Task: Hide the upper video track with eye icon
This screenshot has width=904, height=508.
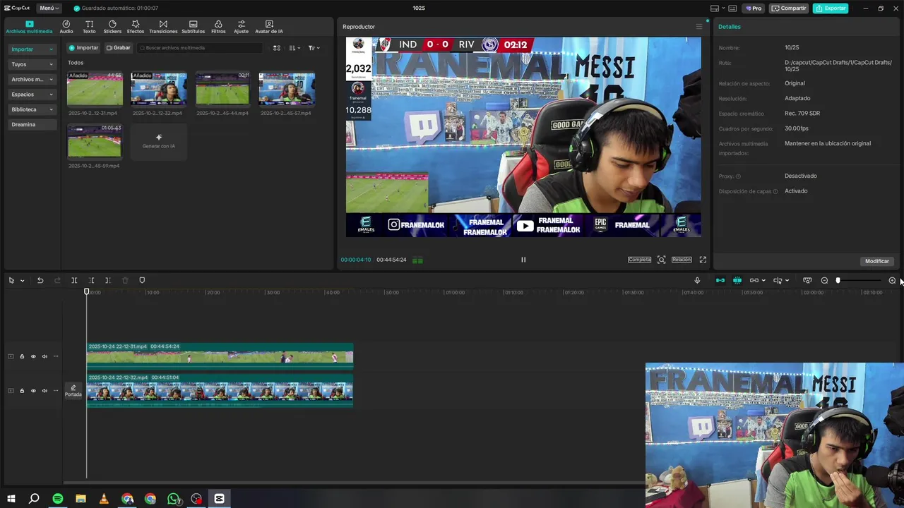Action: point(33,356)
